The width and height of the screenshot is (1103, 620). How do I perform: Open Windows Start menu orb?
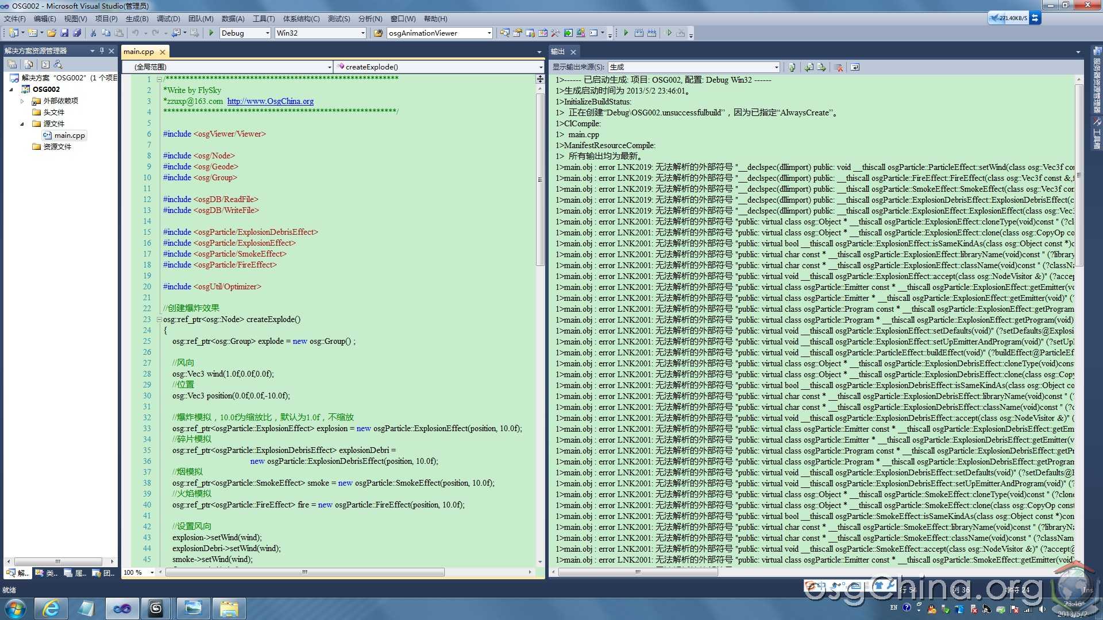[x=16, y=609]
